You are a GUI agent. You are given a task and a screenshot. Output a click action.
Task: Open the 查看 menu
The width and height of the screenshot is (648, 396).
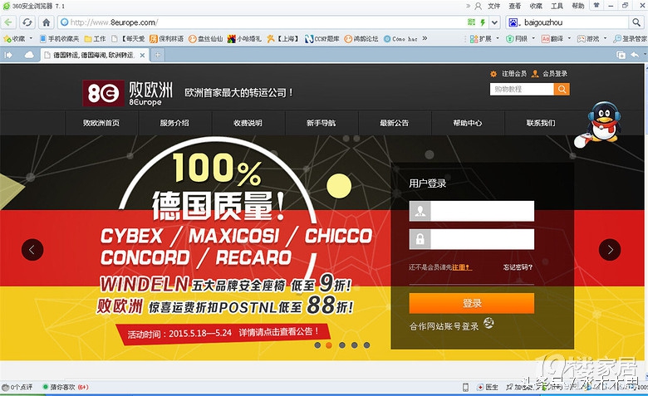point(515,6)
